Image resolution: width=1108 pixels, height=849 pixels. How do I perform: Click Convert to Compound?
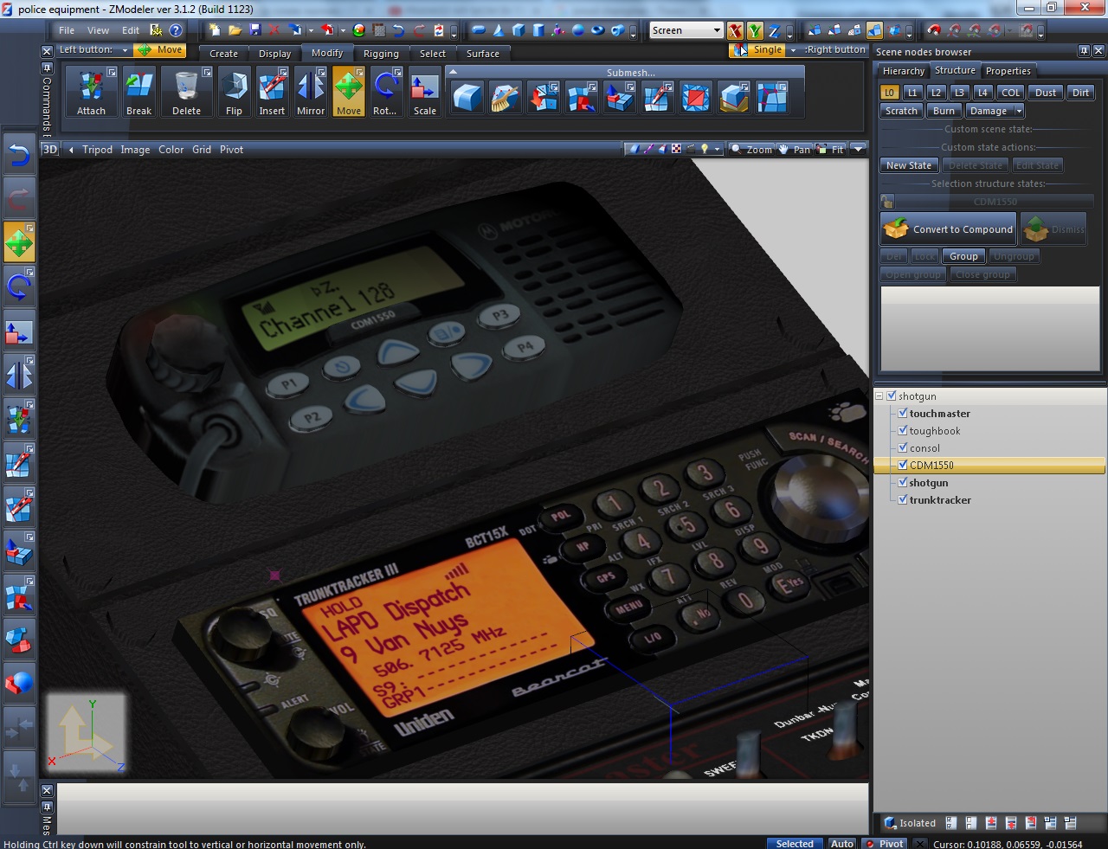click(949, 229)
